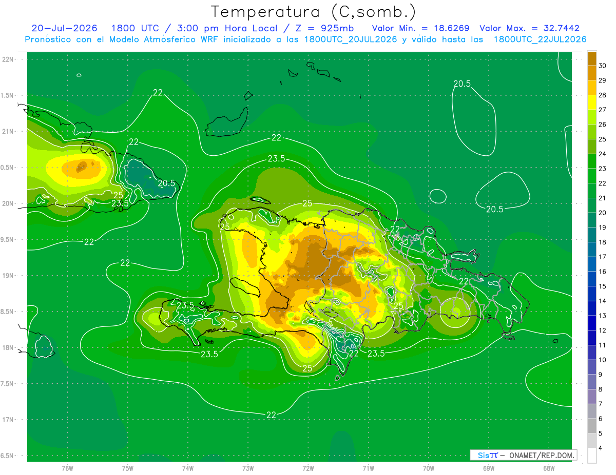Screen dimensions: 616x475
Task: Click the '73W' longitude axis label
Action: coord(248,468)
